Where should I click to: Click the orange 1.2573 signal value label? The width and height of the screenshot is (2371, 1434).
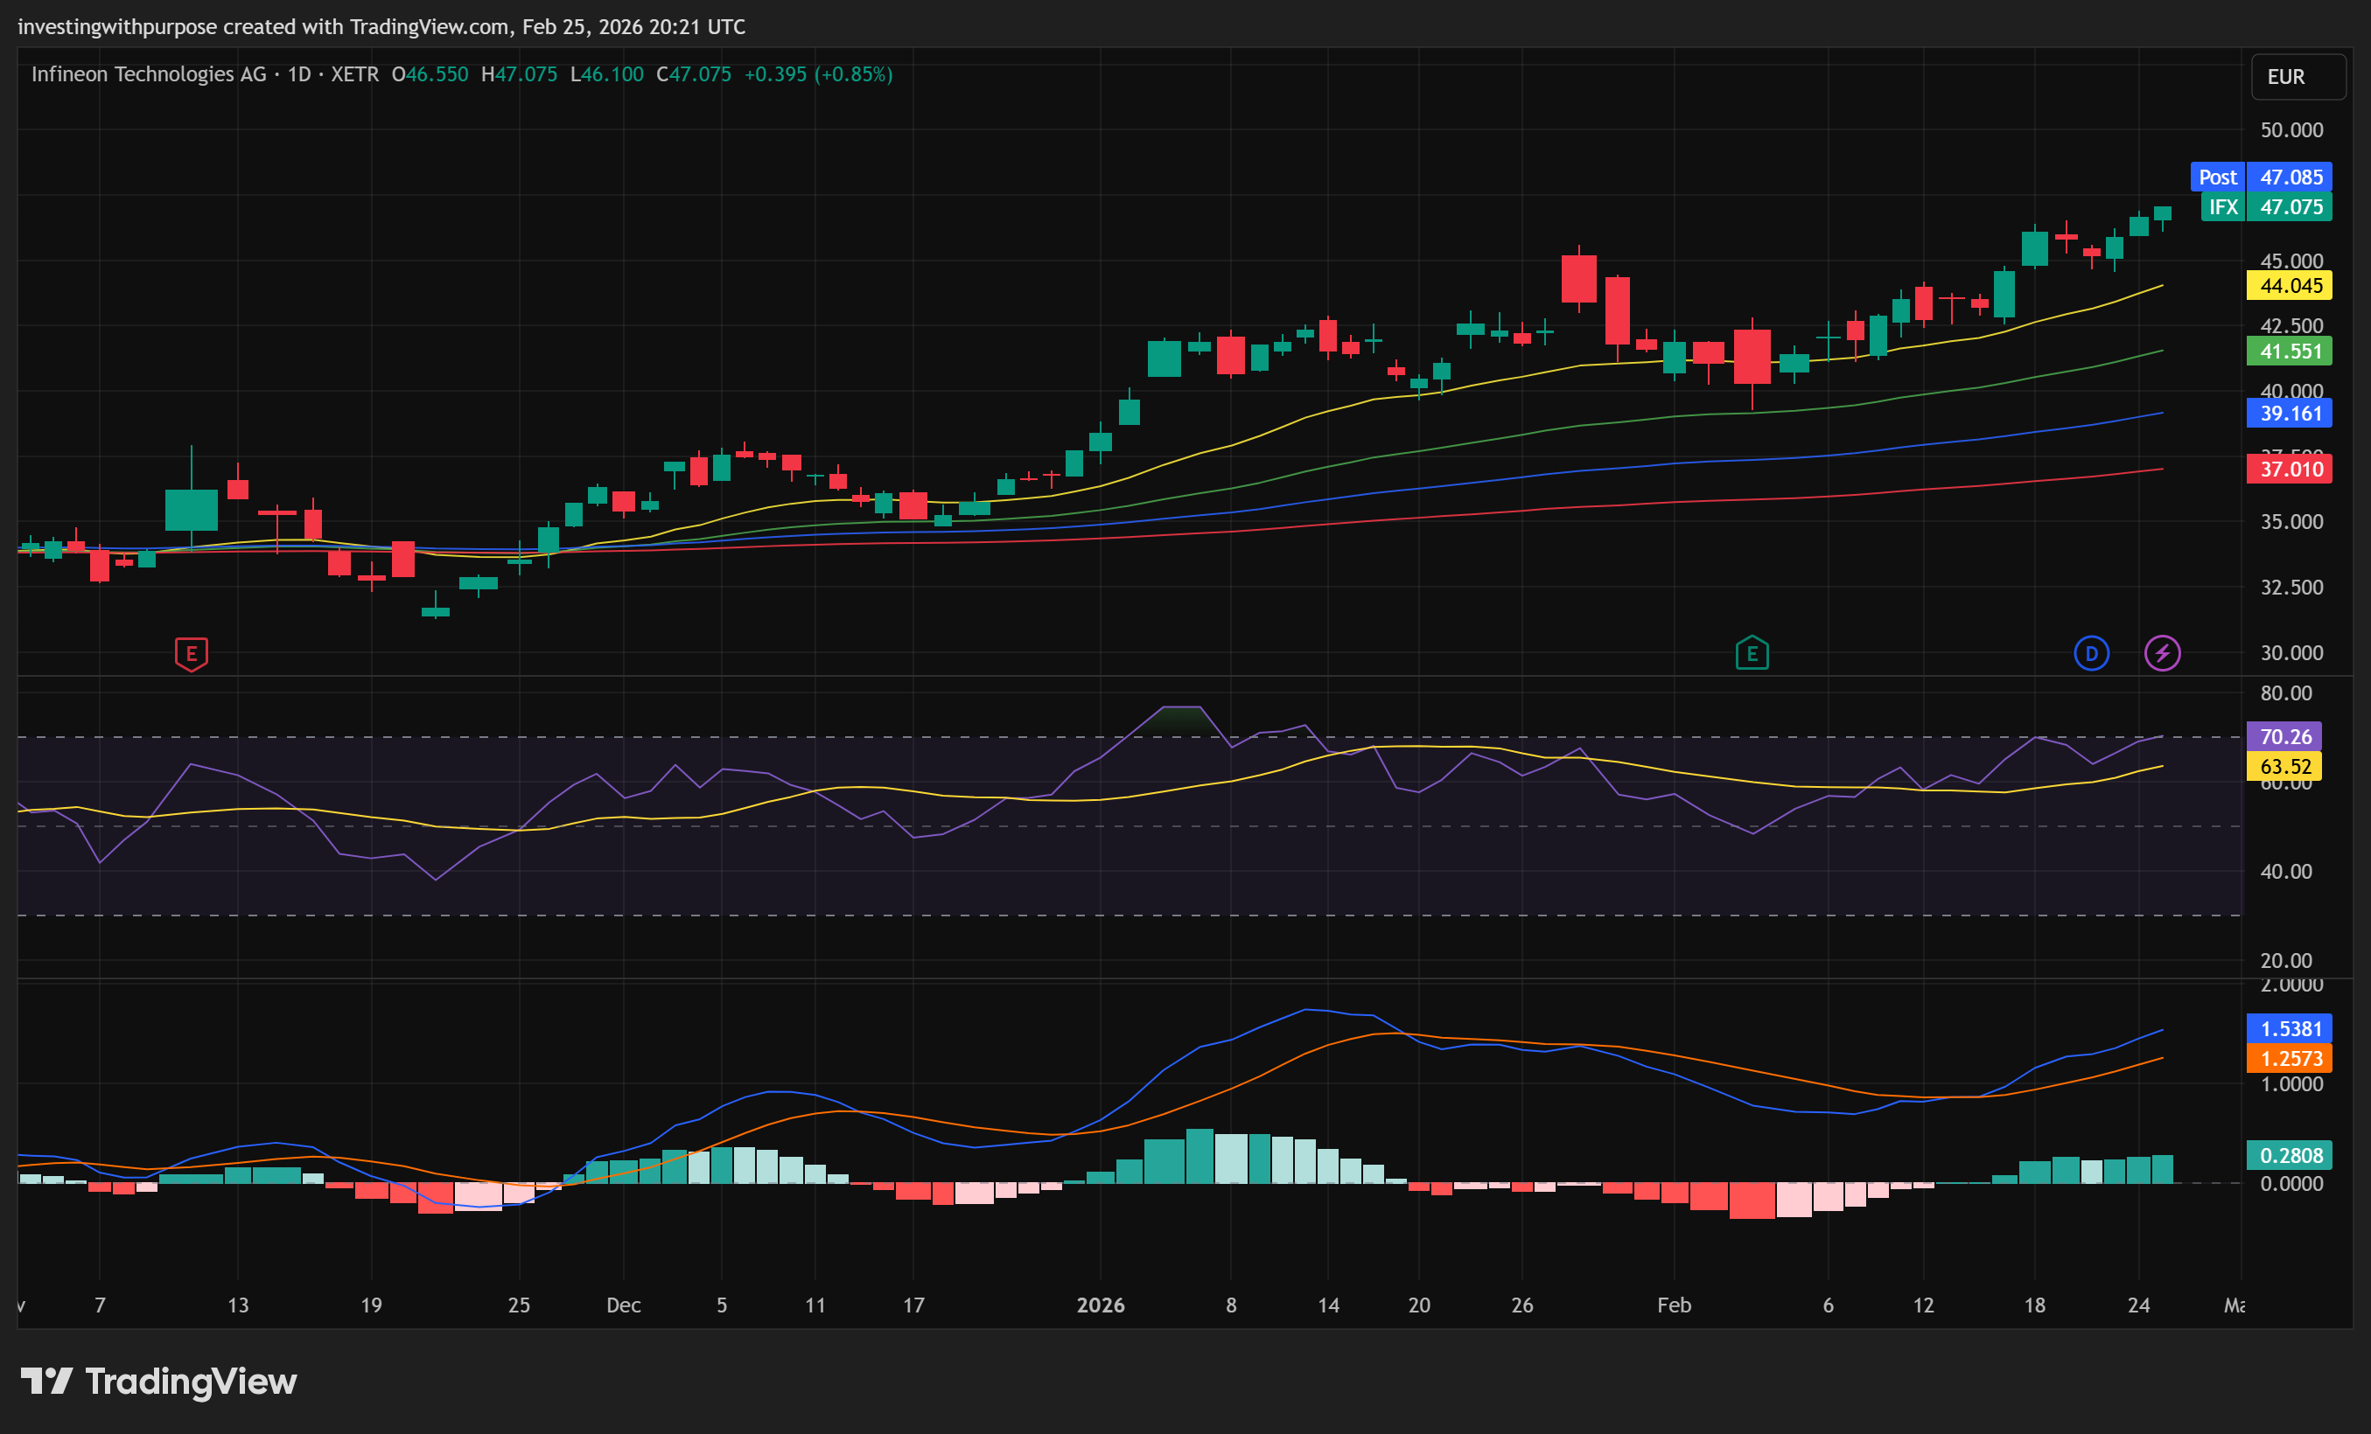coord(2290,1058)
